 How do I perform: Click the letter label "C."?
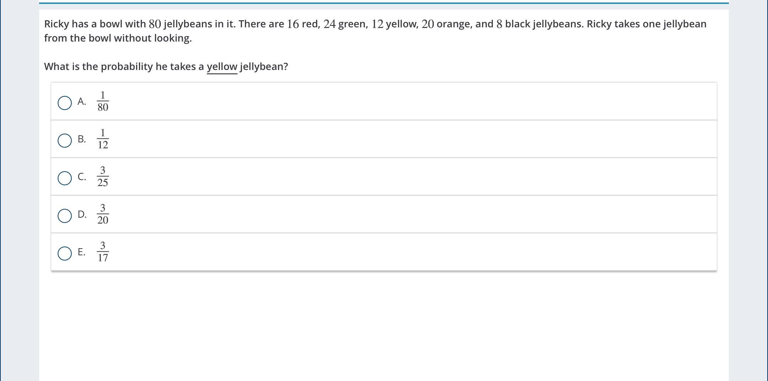tap(82, 177)
